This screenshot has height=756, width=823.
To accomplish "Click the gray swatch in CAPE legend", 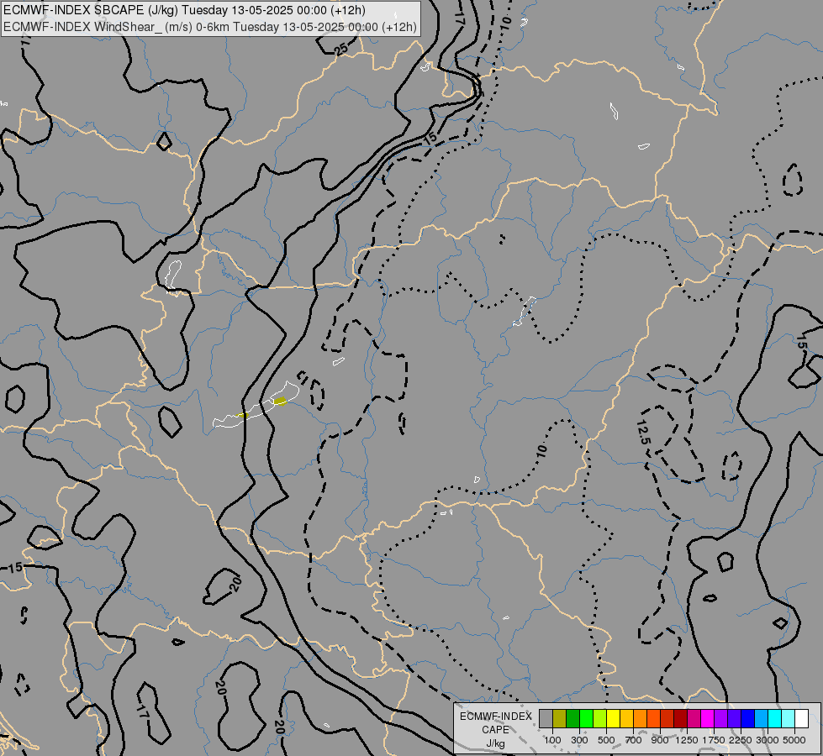I will [546, 718].
